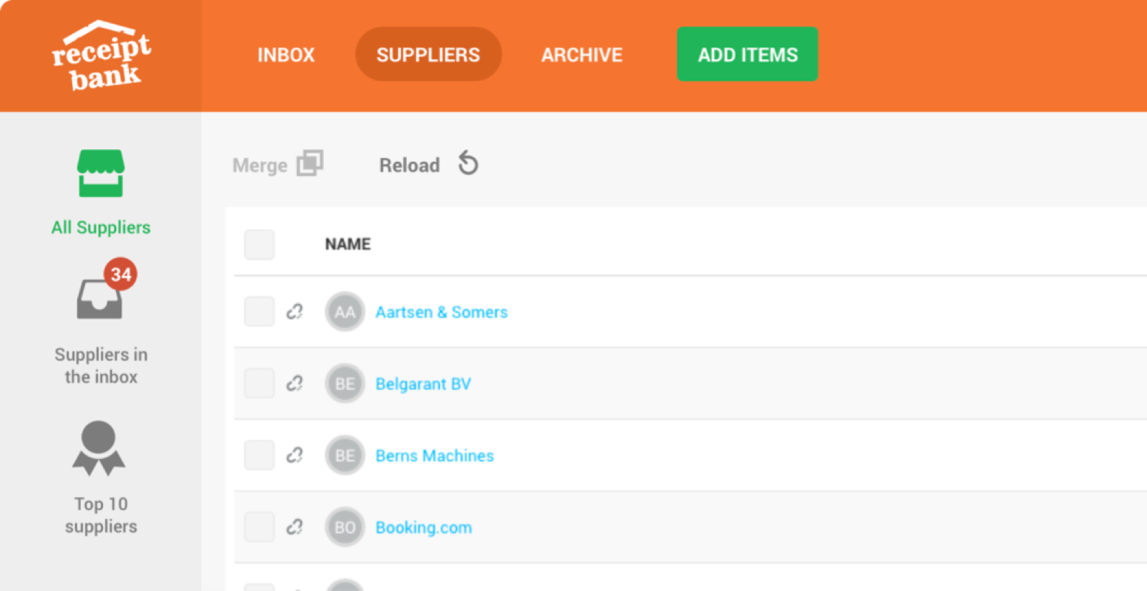Viewport: 1147px width, 591px height.
Task: Switch to the INBOX tab
Action: click(x=286, y=55)
